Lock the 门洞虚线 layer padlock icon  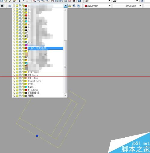click(24, 93)
